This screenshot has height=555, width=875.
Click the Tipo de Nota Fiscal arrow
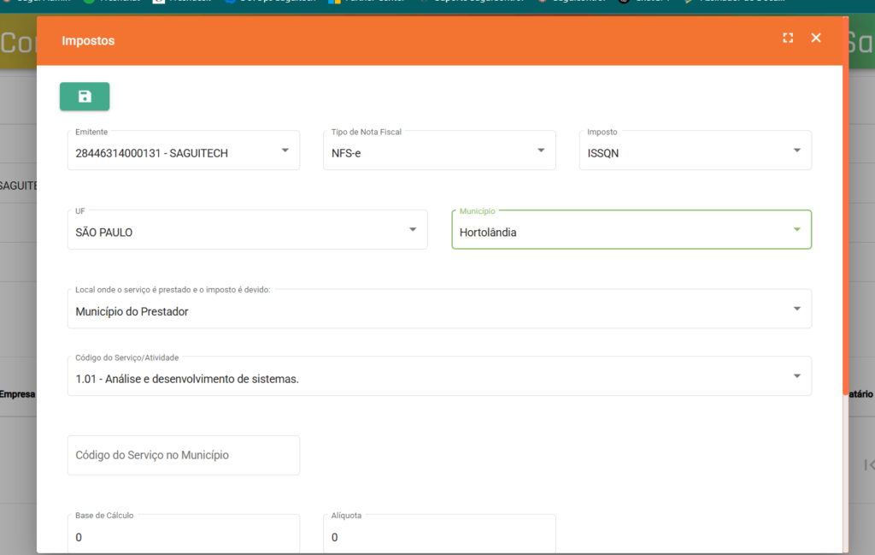[x=541, y=151]
